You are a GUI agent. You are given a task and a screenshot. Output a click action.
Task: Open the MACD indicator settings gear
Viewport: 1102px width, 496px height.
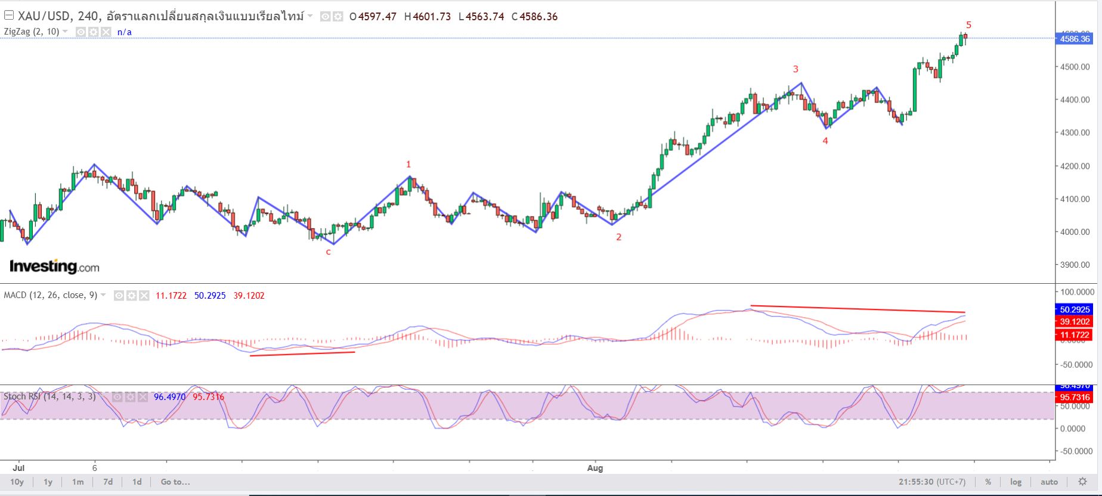[132, 295]
